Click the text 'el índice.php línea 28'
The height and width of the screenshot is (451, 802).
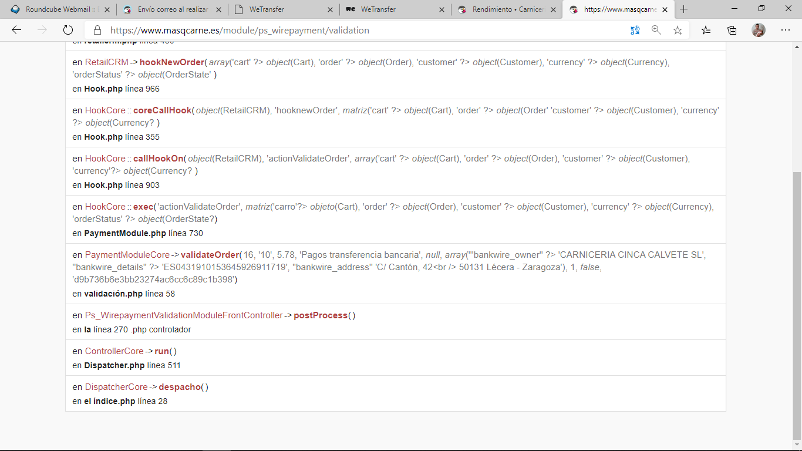pos(126,401)
